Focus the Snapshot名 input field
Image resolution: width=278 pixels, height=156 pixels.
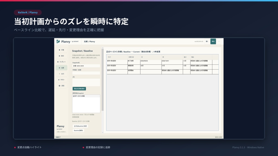[86, 66]
